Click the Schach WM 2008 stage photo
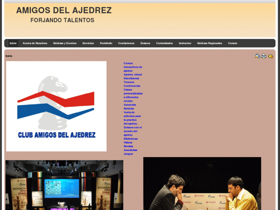The height and width of the screenshot is (210, 280). click(x=64, y=185)
